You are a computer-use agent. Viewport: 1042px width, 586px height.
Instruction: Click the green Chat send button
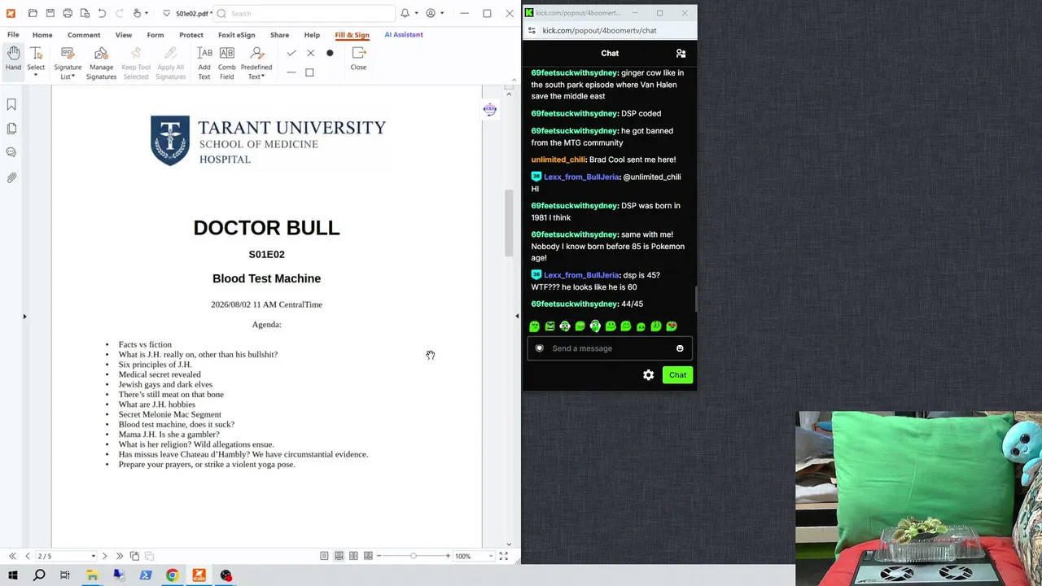tap(677, 375)
